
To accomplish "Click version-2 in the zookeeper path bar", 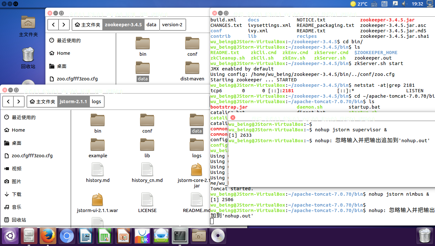I will [172, 25].
